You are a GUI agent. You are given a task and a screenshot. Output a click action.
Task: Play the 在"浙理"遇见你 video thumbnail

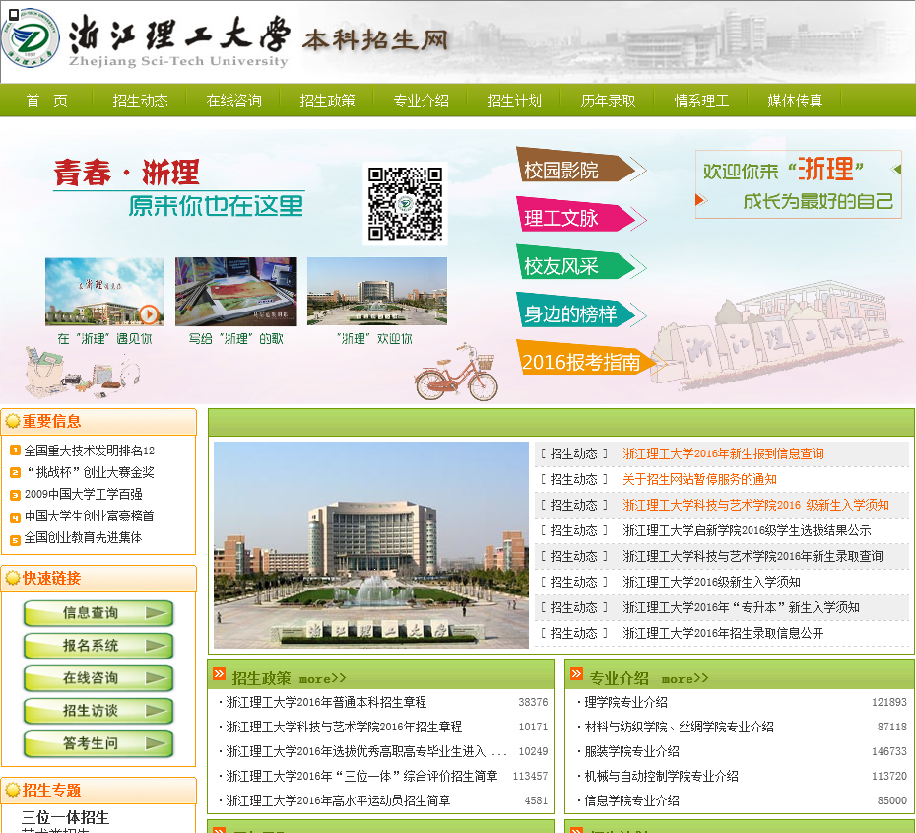tap(104, 291)
